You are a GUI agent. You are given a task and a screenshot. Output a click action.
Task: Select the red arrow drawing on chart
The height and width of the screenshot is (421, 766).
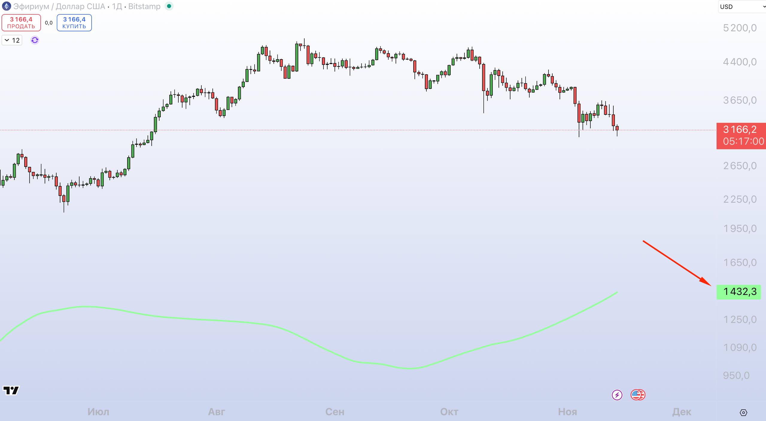tap(676, 263)
